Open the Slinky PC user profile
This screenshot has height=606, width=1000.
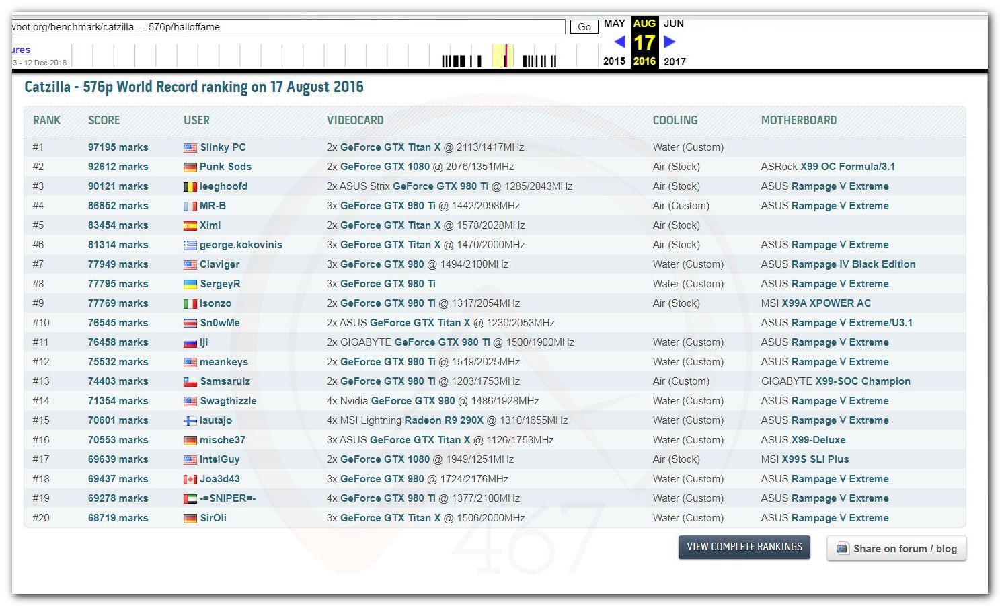point(223,147)
